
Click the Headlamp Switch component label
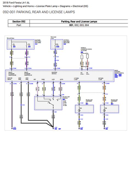(66, 98)
